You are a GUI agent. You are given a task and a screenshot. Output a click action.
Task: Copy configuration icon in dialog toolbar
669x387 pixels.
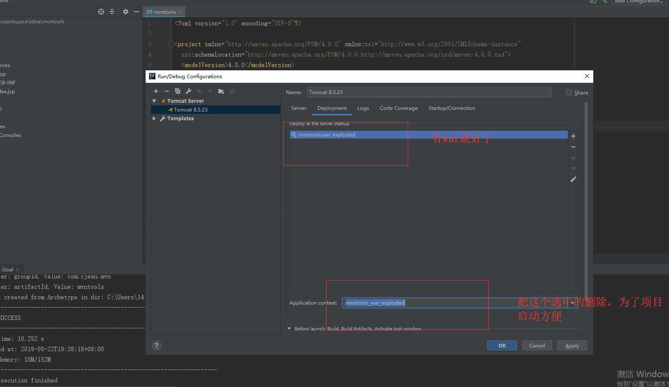pyautogui.click(x=178, y=91)
